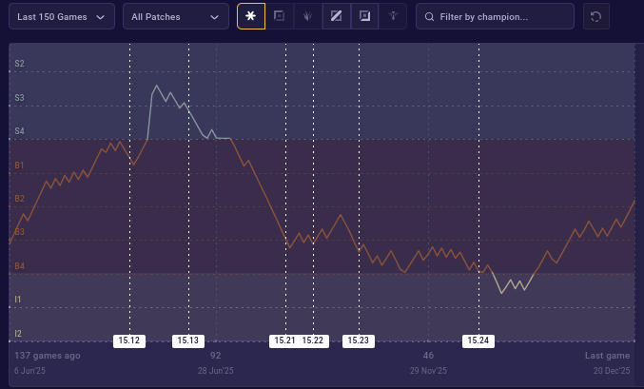Filter by bottom lane role icon
This screenshot has width=644, height=389.
pyautogui.click(x=364, y=16)
